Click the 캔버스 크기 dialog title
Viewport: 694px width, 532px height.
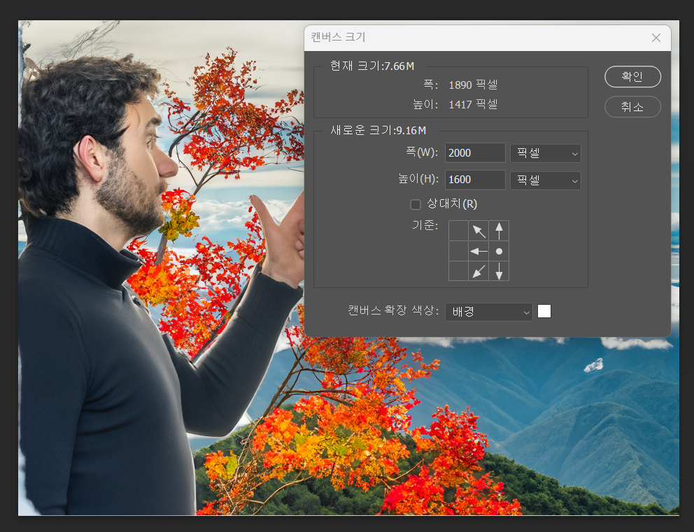point(338,37)
